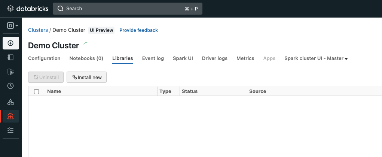Click the Demo Cluster page title
Viewport: 382px width, 157px height.
54,46
